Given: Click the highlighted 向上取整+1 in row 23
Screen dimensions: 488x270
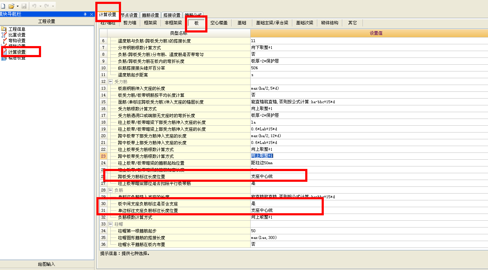Looking at the screenshot, I should pos(262,156).
